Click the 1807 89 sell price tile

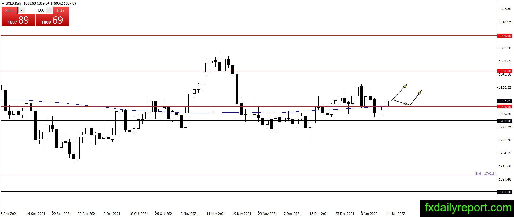click(18, 20)
